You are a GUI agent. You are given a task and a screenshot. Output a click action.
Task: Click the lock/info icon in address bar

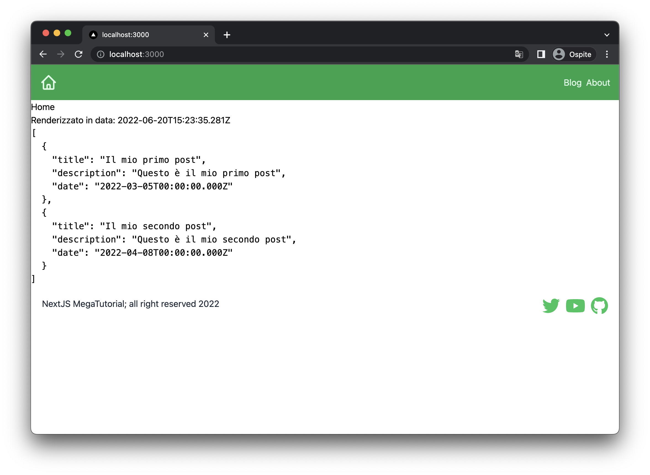point(101,54)
